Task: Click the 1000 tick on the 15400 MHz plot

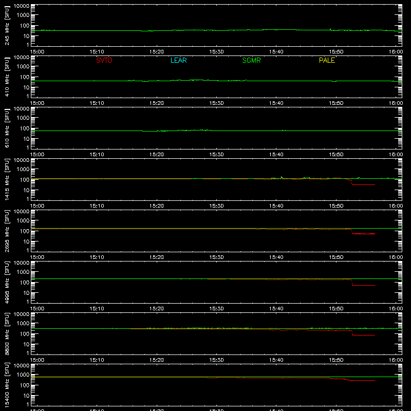Action: click(23, 375)
